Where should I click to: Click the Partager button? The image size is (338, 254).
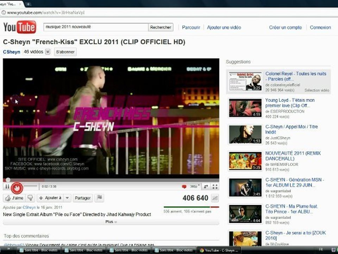pyautogui.click(x=83, y=198)
